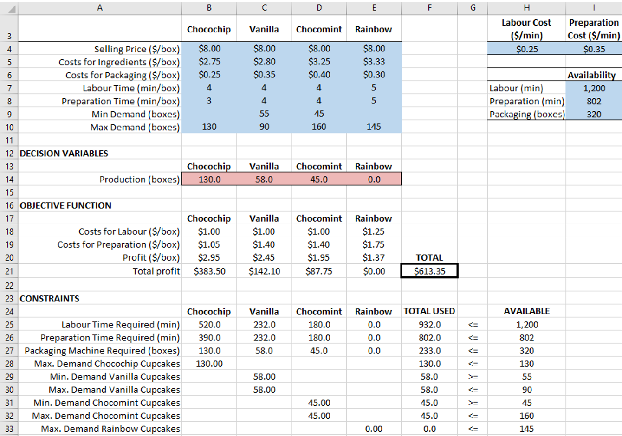Click Chocochip ingredients cost $2.75
This screenshot has height=436, width=622.
209,62
